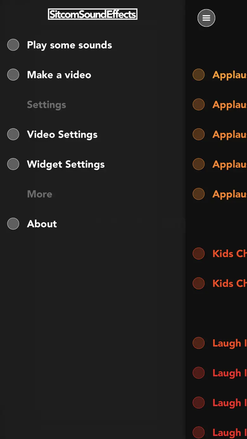Tap the second Applause circle
Viewport: 247px width, 439px height.
coord(199,104)
